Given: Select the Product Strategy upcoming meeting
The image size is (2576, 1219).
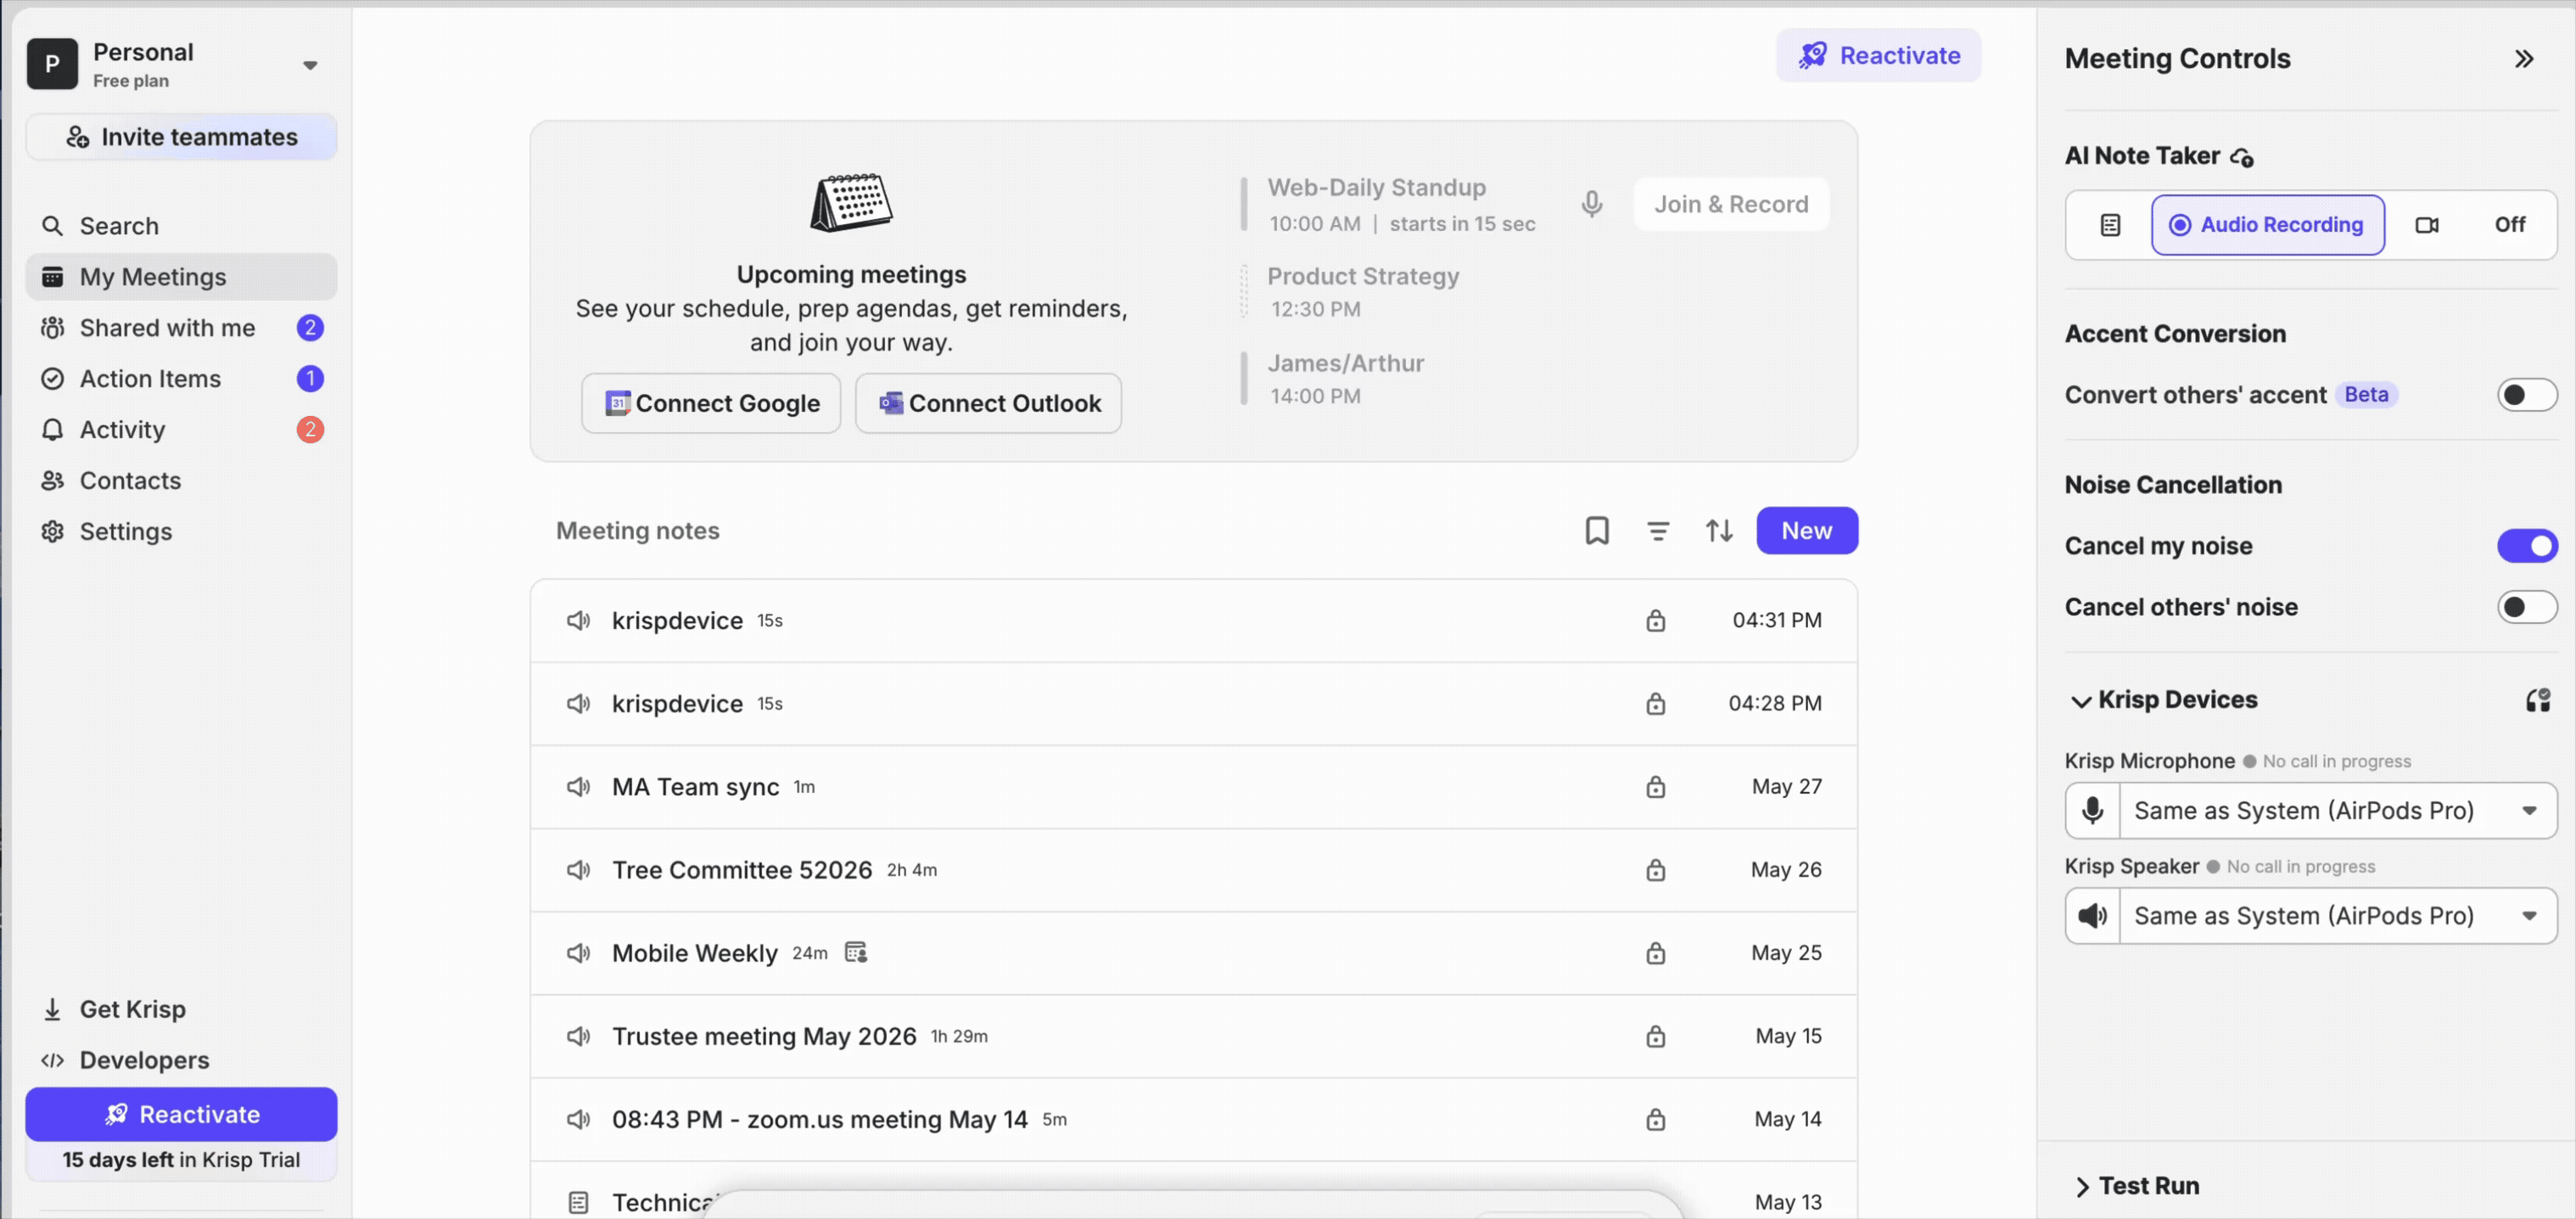Looking at the screenshot, I should [x=1363, y=291].
